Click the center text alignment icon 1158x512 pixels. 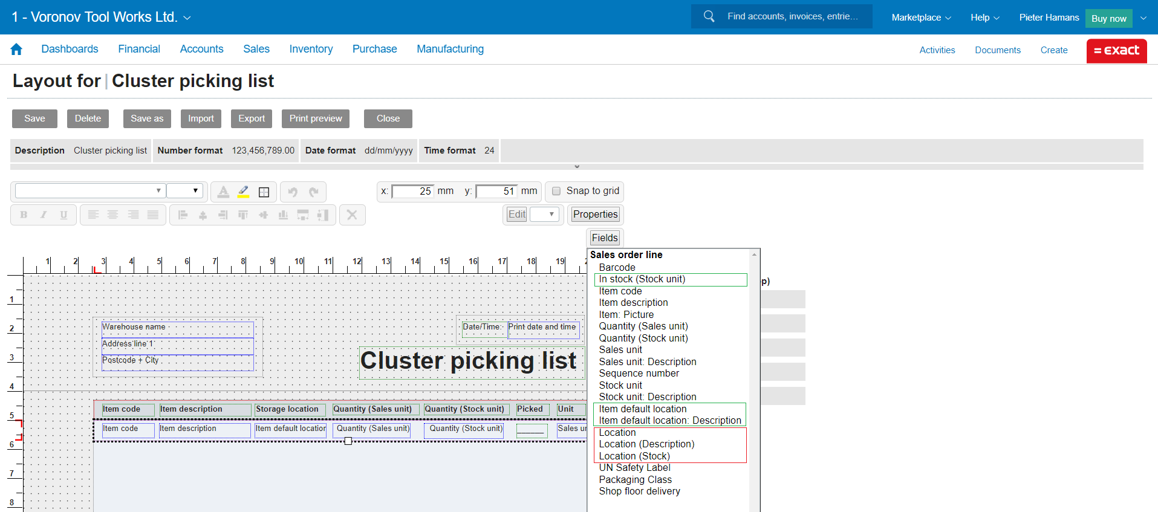click(112, 215)
